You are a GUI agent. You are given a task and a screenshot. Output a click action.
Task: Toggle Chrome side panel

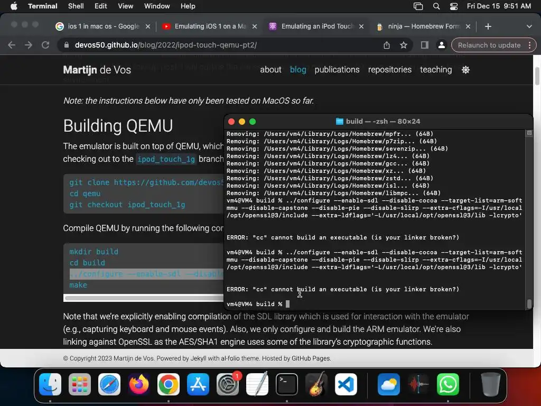pyautogui.click(x=424, y=45)
